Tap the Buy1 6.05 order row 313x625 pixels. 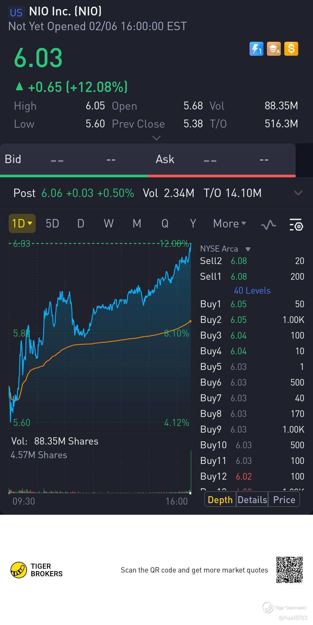(x=252, y=304)
